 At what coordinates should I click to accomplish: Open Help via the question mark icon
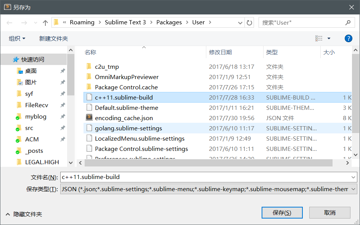pos(348,38)
